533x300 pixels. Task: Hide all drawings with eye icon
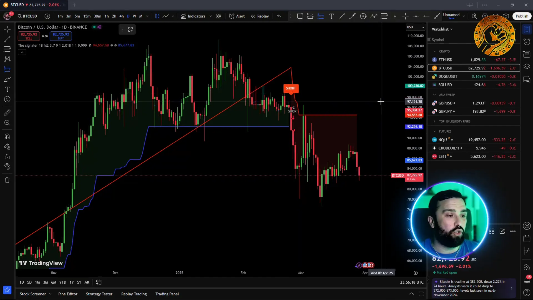pyautogui.click(x=7, y=166)
